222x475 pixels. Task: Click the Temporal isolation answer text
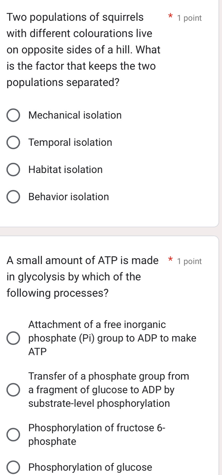point(70,142)
